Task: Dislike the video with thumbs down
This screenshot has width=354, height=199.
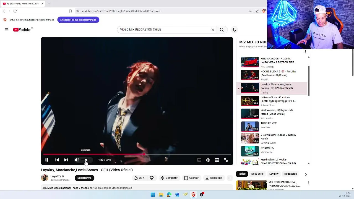Action: [152, 178]
